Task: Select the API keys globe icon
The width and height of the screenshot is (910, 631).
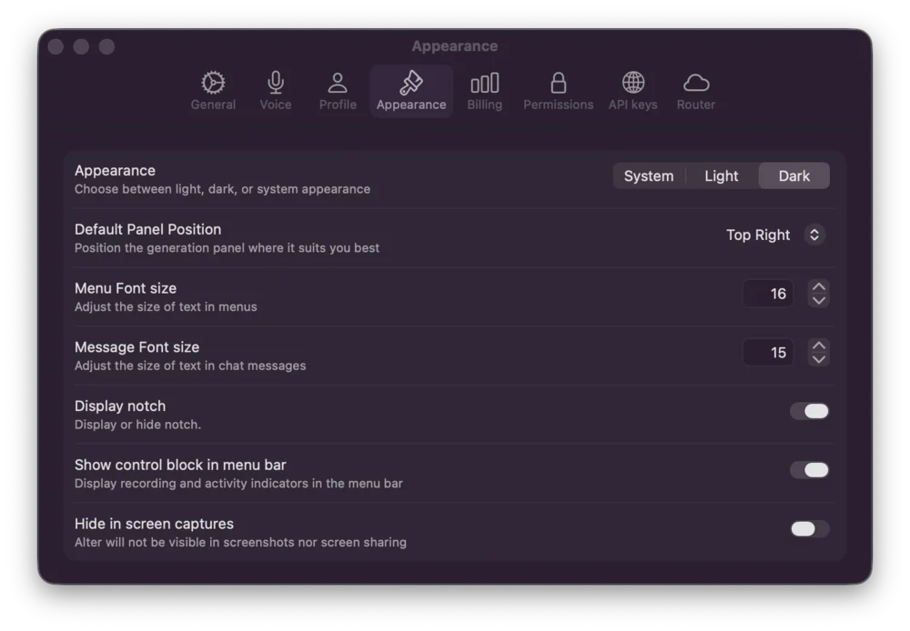Action: (632, 82)
